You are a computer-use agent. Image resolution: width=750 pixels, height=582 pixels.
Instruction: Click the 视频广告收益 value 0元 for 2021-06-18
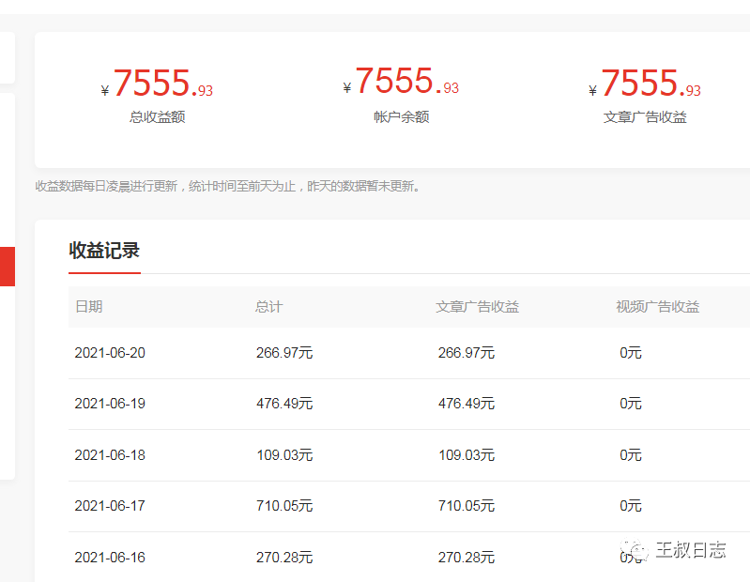pos(631,454)
